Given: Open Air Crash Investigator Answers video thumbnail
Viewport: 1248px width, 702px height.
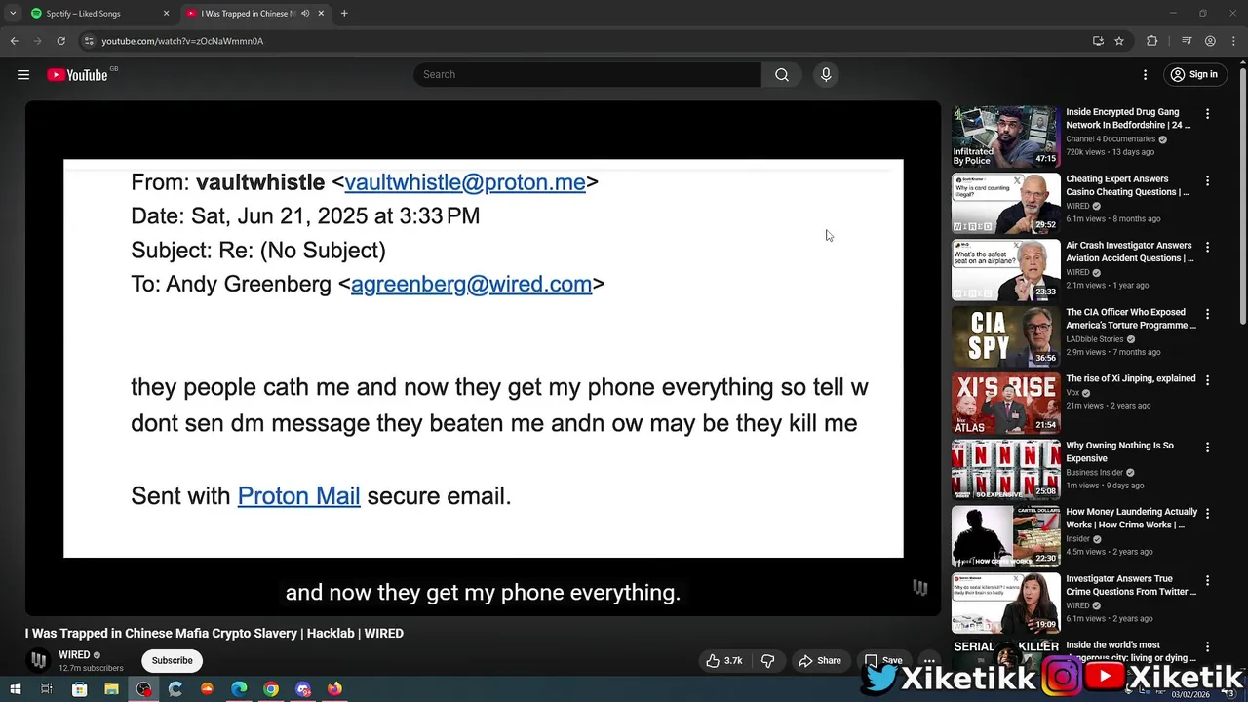Looking at the screenshot, I should click(1005, 270).
